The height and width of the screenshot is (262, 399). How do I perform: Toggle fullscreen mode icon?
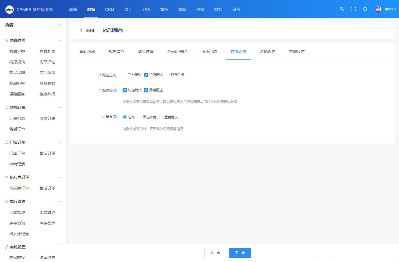[354, 9]
